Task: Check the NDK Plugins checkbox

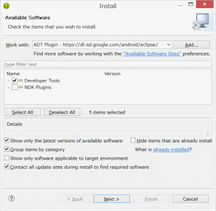Action: click(15, 87)
